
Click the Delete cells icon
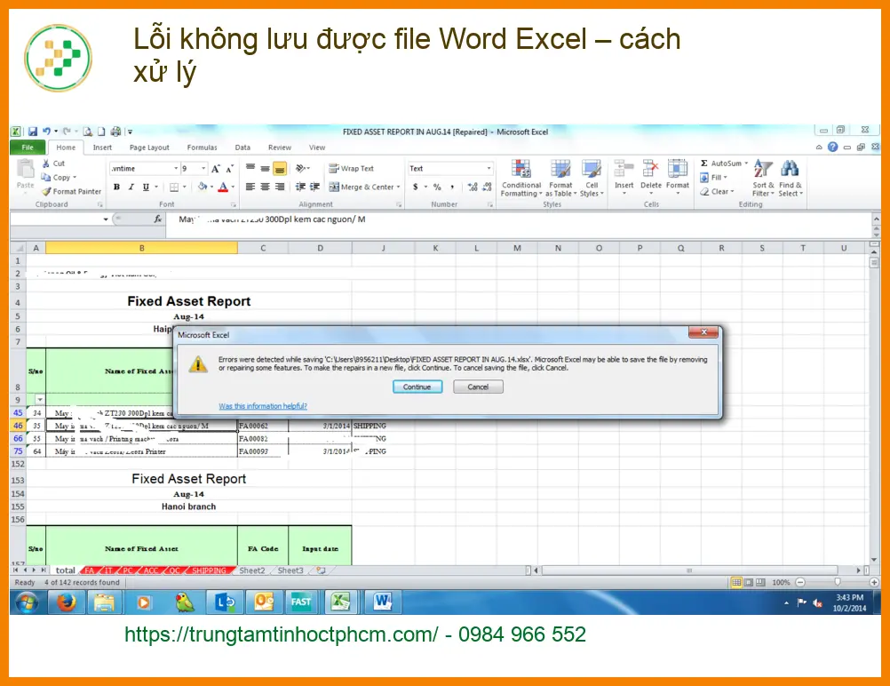click(651, 169)
